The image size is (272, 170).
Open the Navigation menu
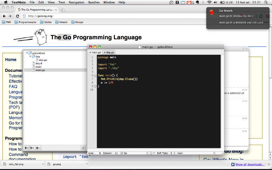(x=76, y=2)
